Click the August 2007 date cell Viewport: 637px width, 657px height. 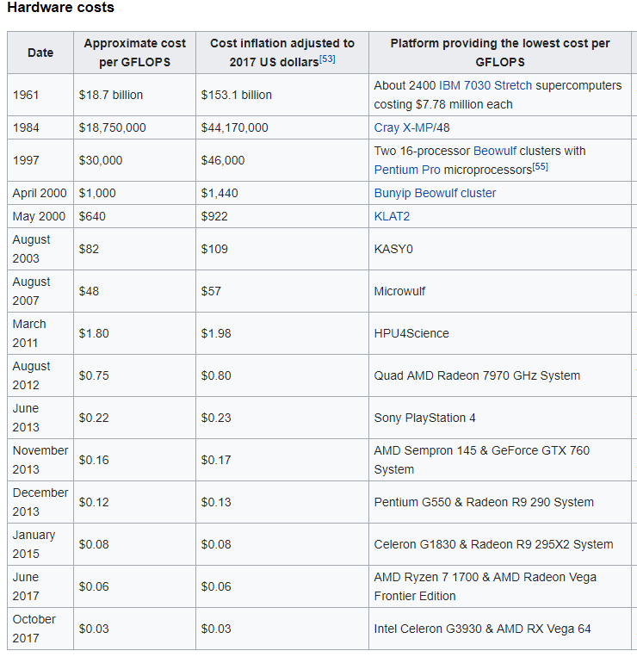click(40, 291)
